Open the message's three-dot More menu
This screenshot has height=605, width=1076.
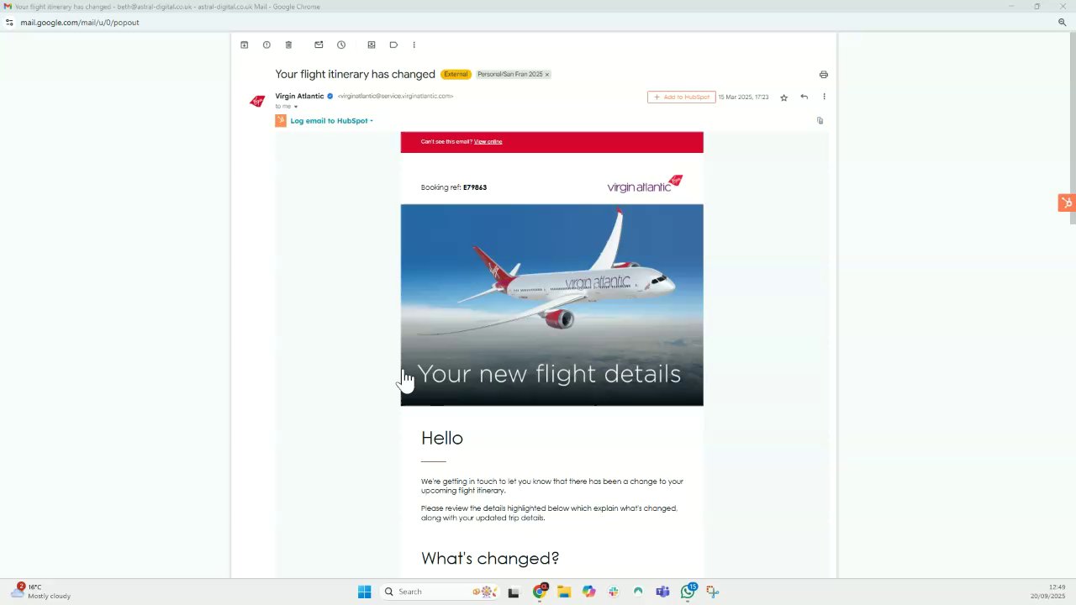point(824,97)
